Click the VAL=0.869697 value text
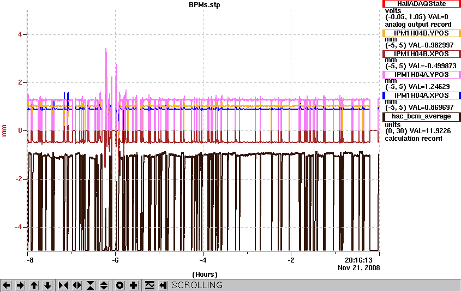Viewport: 461px width, 292px height. [x=431, y=108]
